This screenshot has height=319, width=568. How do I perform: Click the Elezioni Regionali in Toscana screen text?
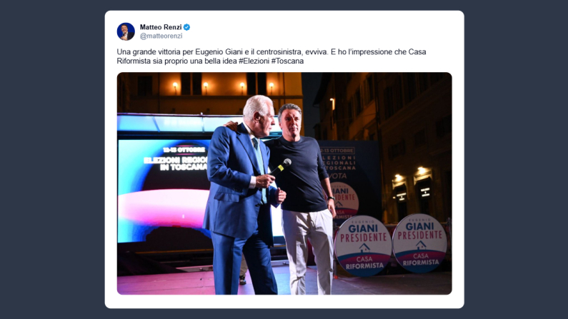[176, 163]
